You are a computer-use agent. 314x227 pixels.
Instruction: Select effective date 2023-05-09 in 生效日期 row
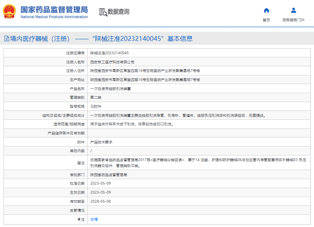(101, 192)
